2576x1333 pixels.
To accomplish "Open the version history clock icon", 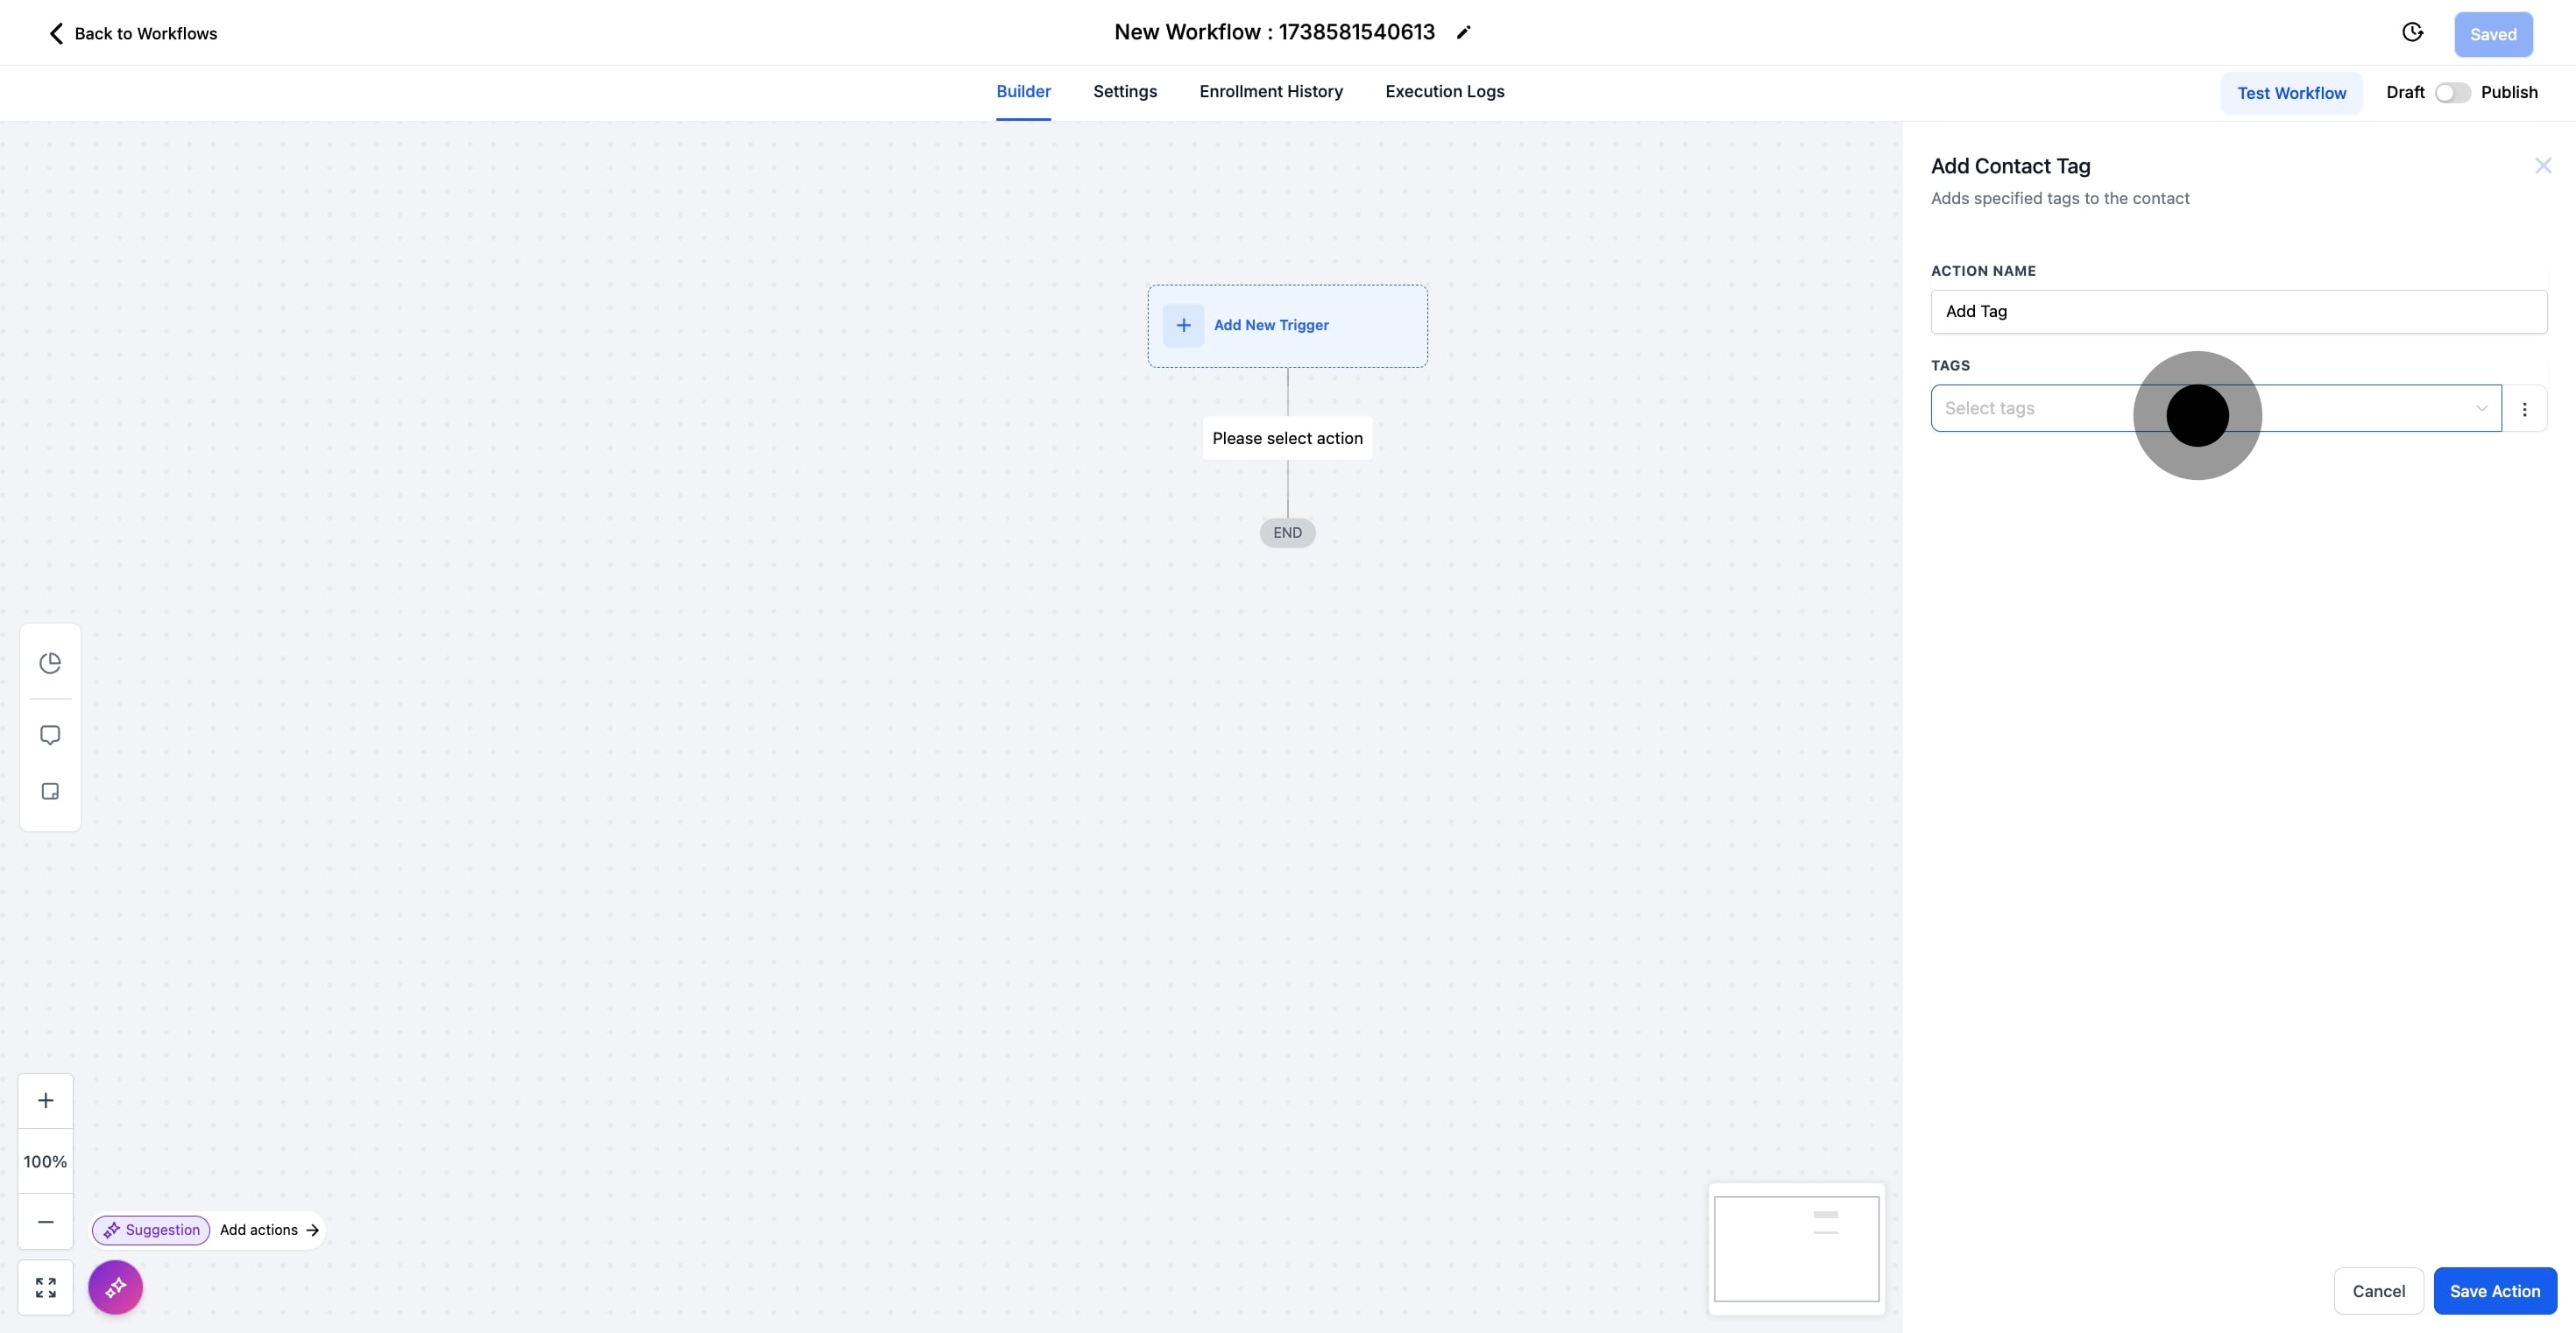I will (x=2412, y=33).
